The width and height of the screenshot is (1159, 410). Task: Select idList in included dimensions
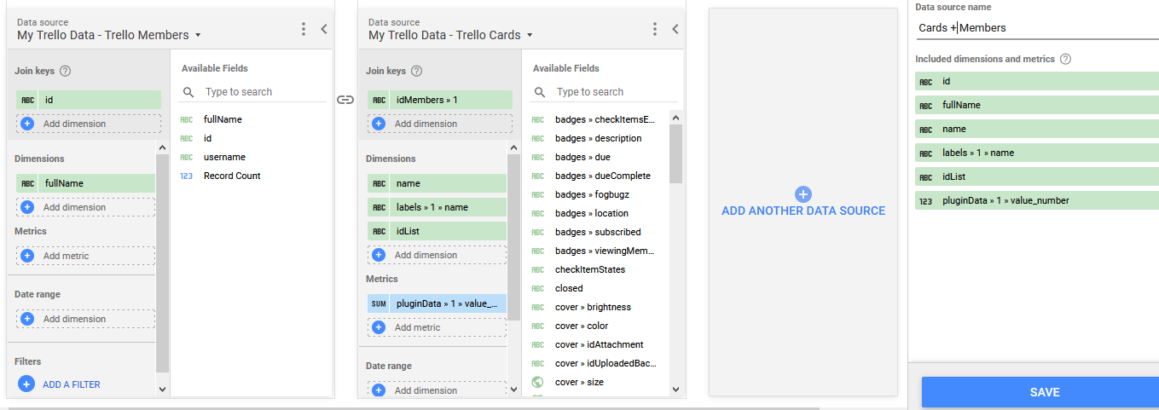(x=1037, y=176)
